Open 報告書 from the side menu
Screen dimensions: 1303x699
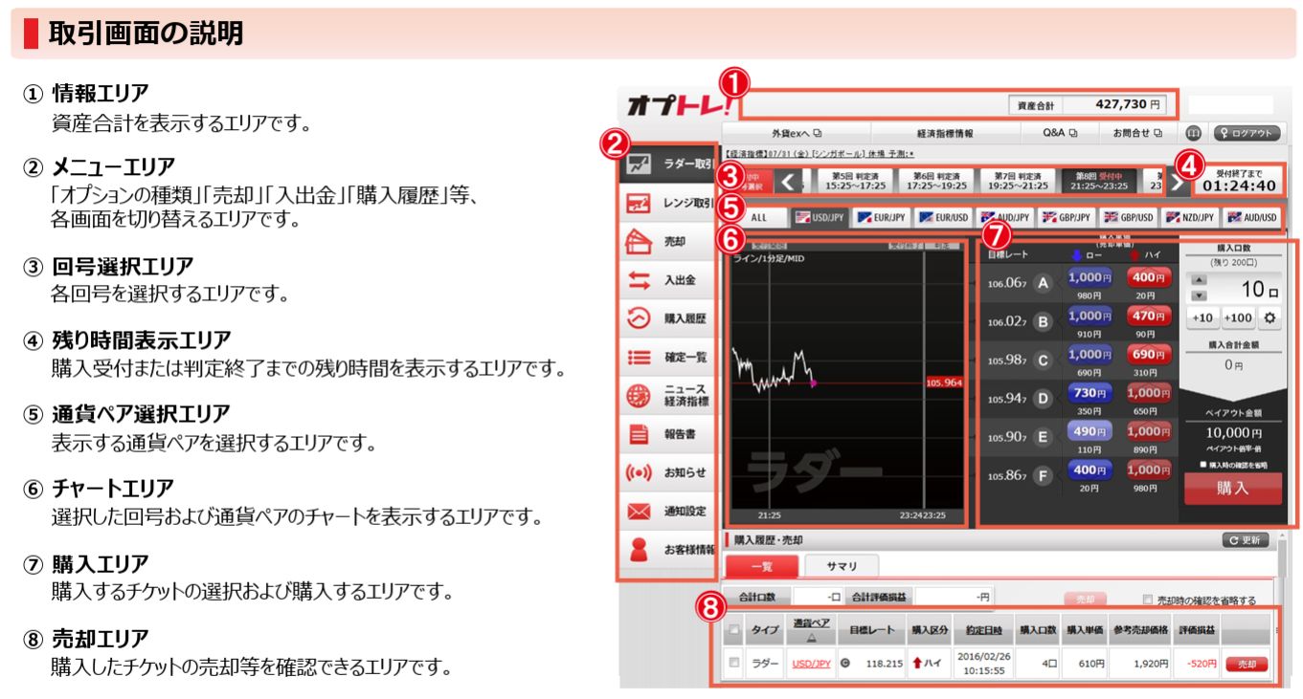(670, 434)
